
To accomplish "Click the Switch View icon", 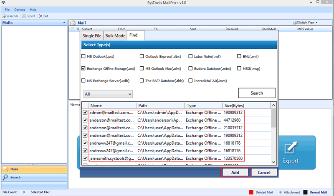I will [295, 23].
